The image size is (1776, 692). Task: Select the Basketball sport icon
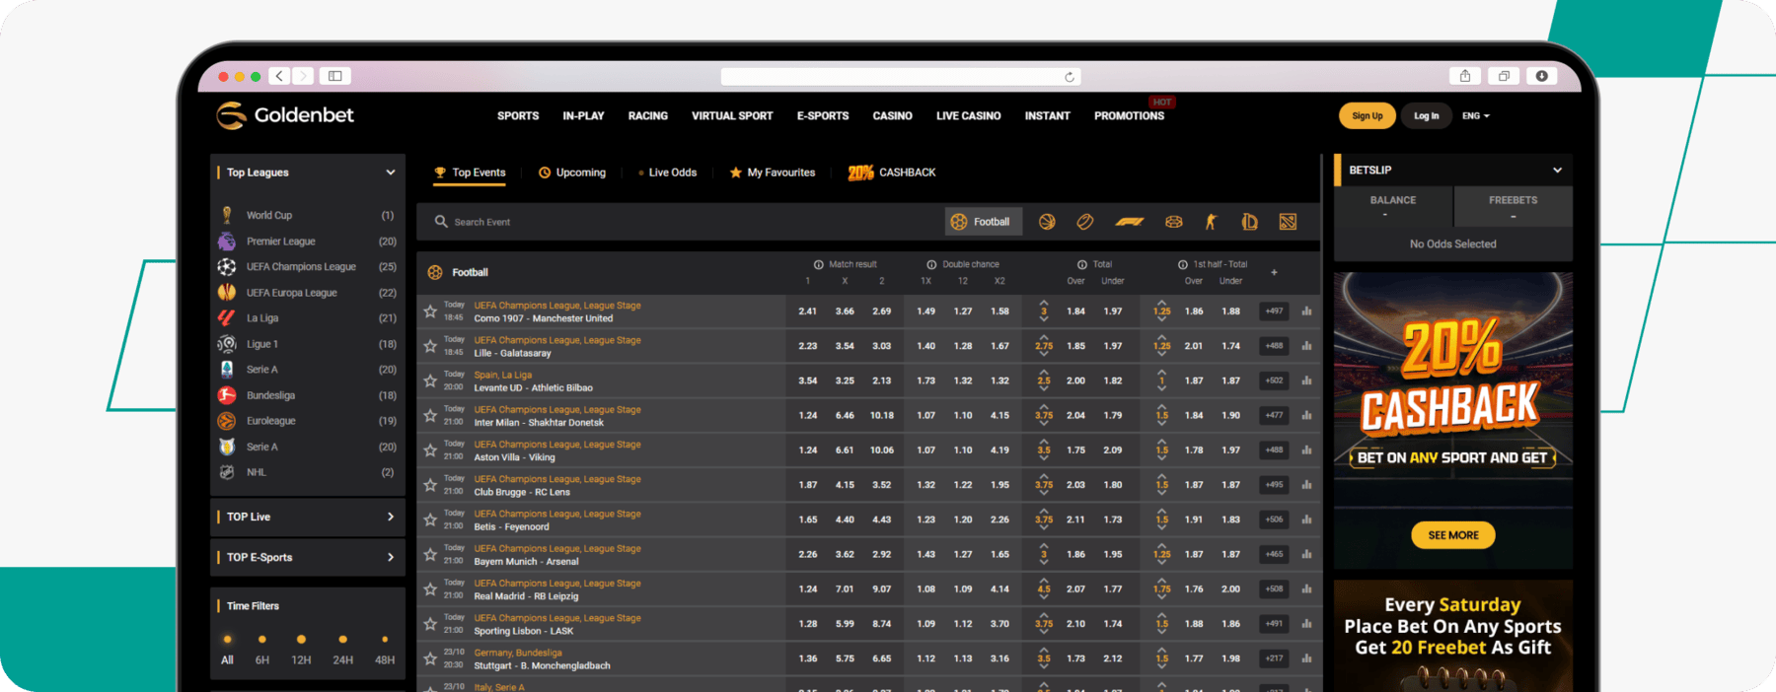tap(1047, 222)
